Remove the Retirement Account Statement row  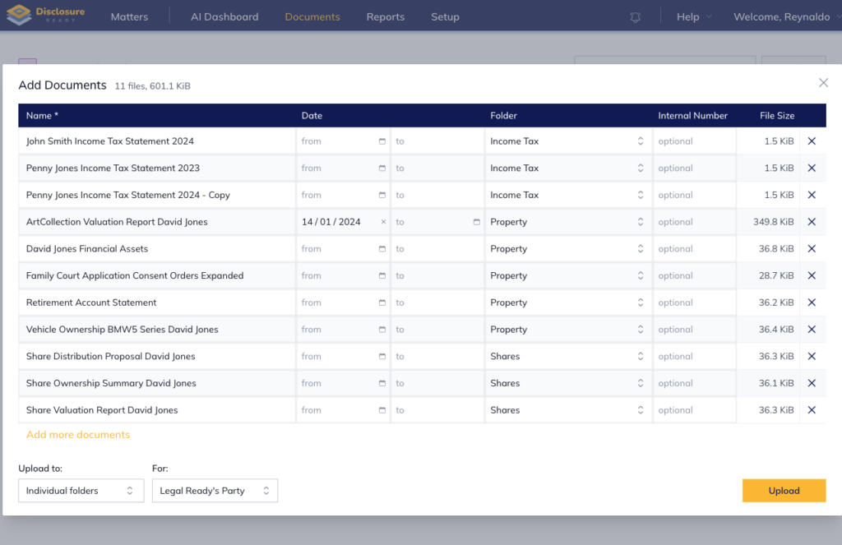pos(812,303)
